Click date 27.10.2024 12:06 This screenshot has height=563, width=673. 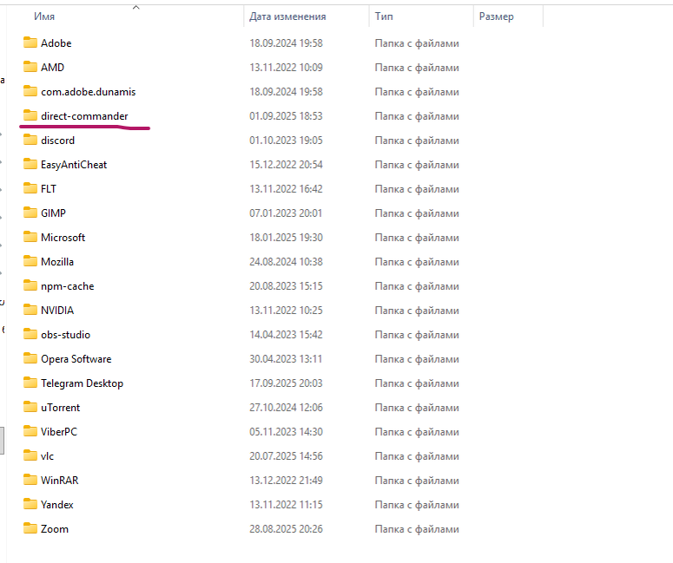tap(286, 408)
